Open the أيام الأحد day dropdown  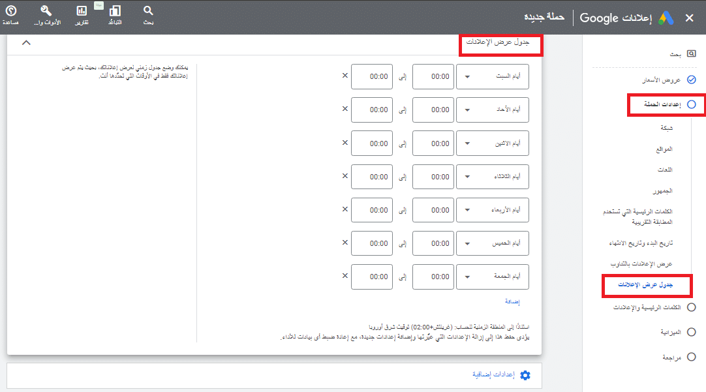[493, 110]
